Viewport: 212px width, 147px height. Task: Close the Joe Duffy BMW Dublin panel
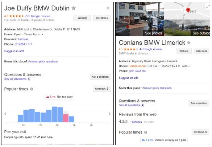click(x=108, y=8)
